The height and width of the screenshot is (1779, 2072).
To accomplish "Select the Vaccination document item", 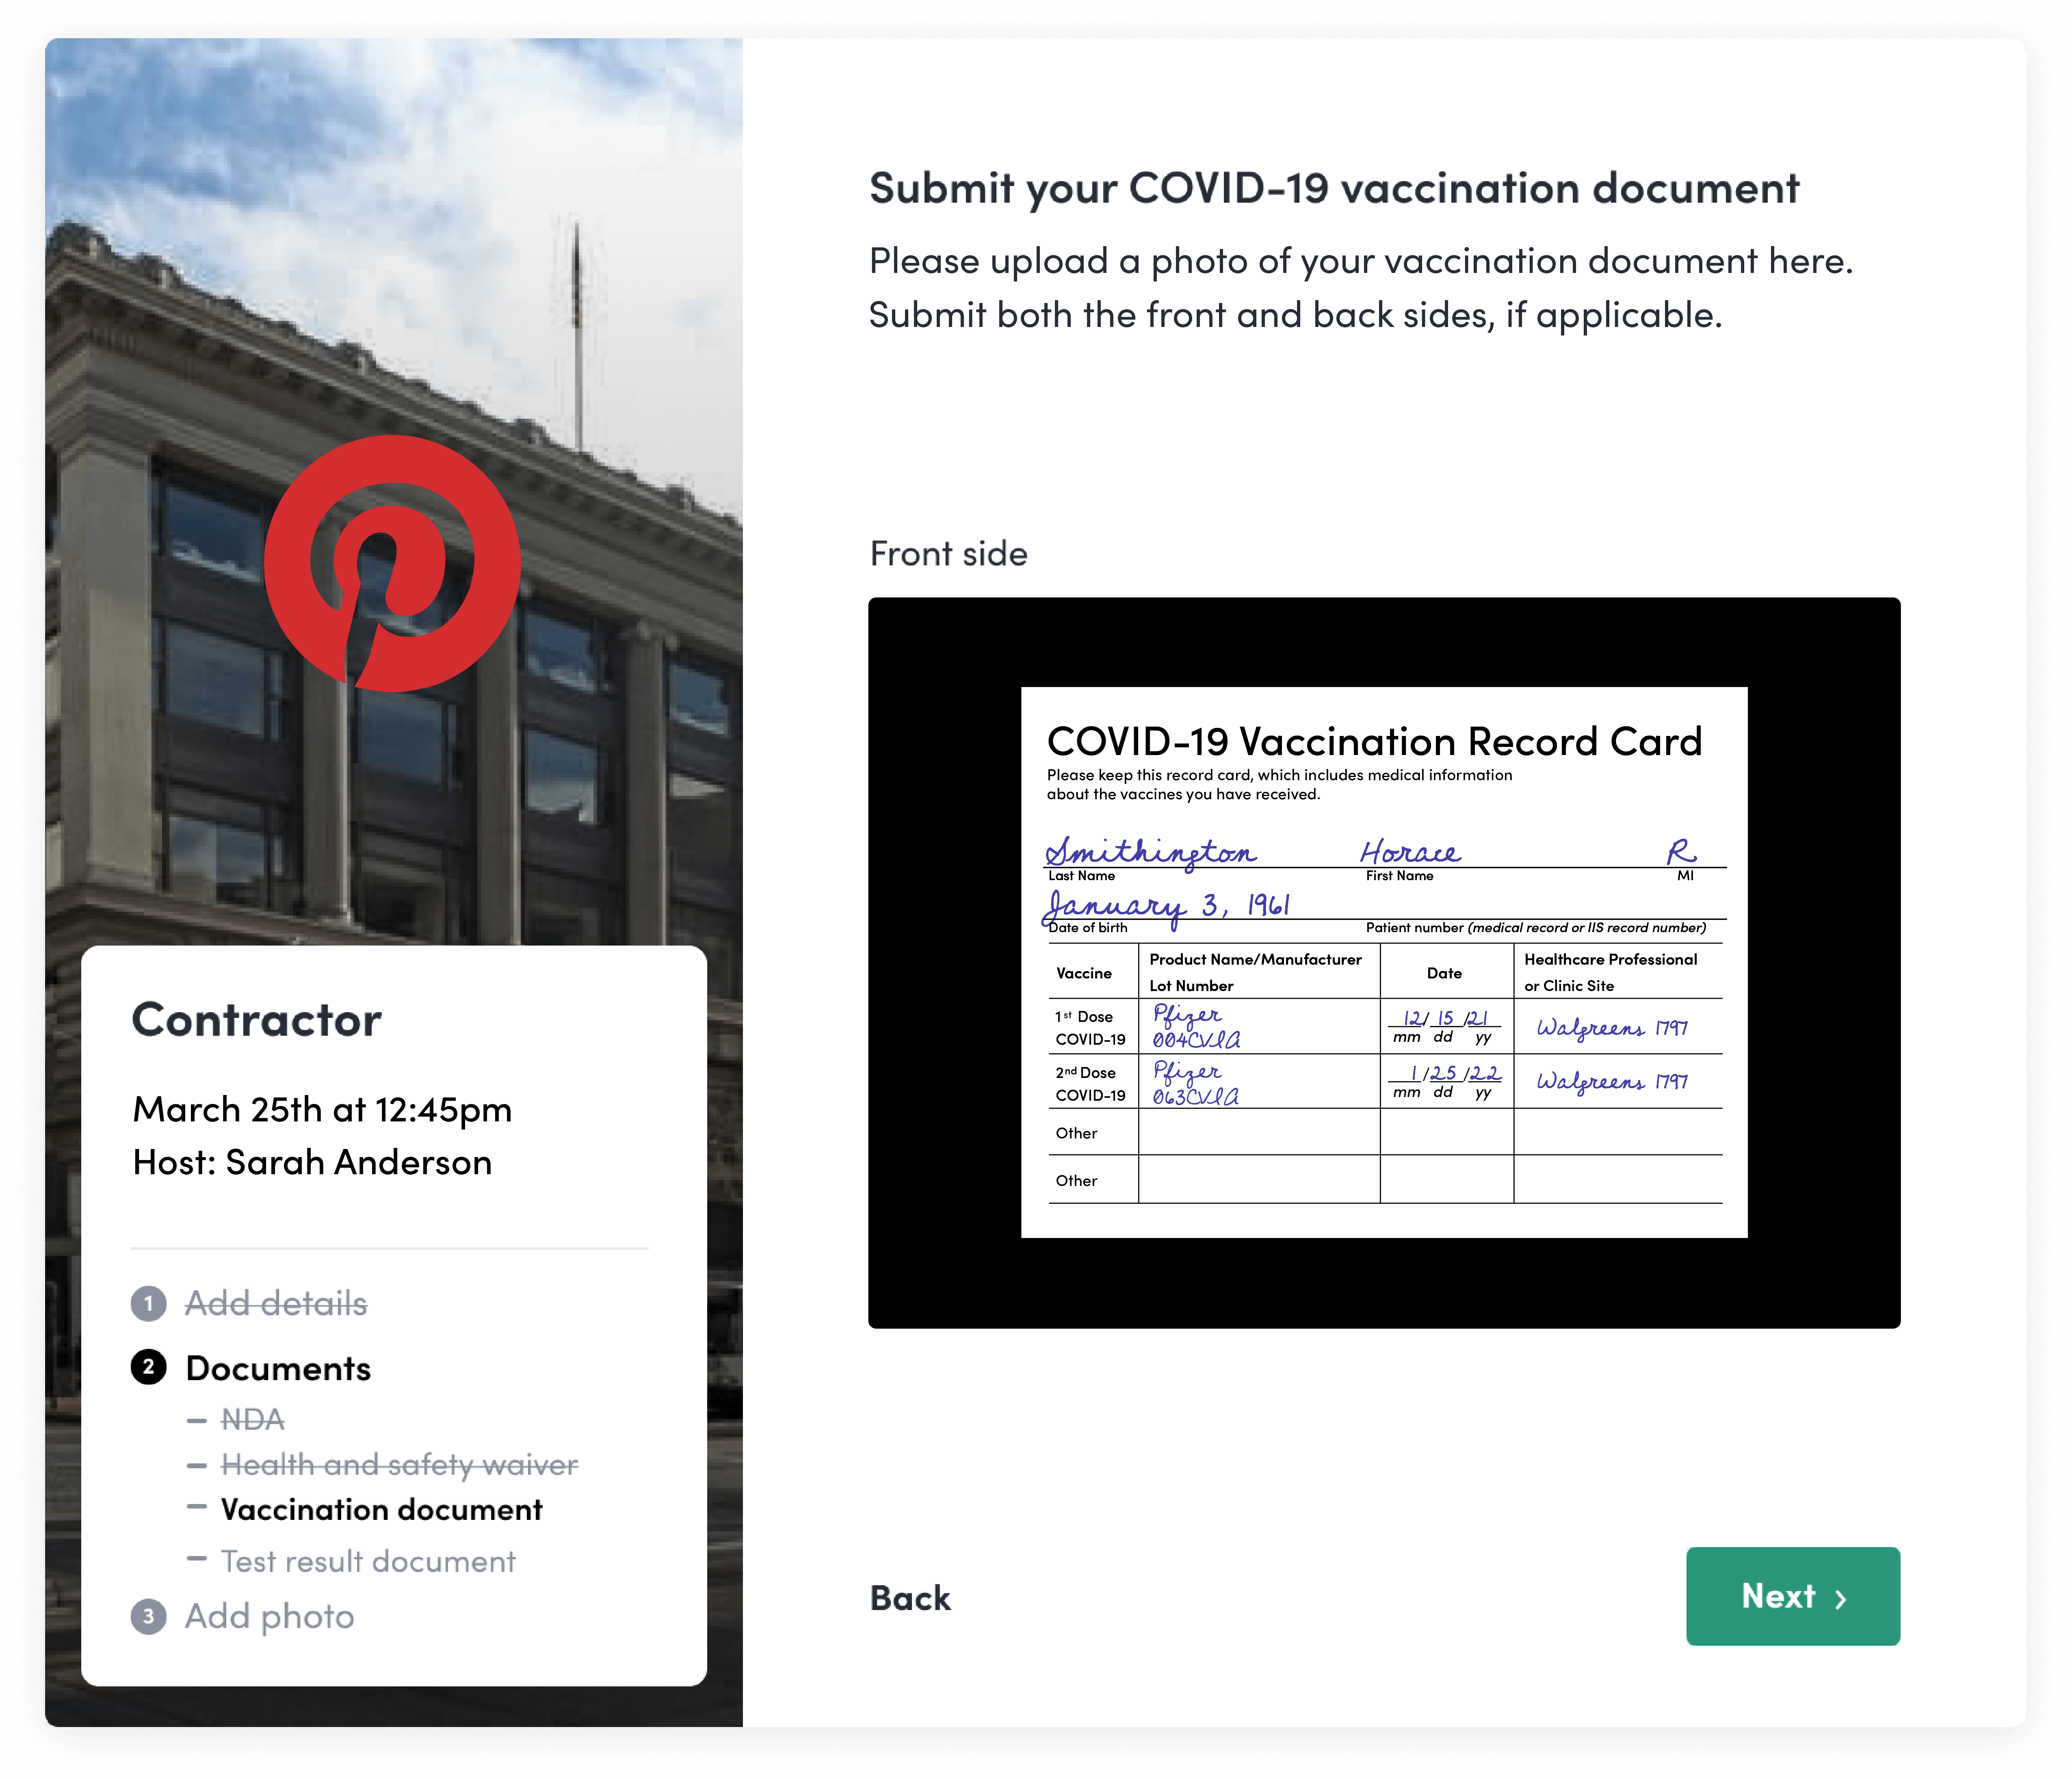I will click(x=381, y=1509).
